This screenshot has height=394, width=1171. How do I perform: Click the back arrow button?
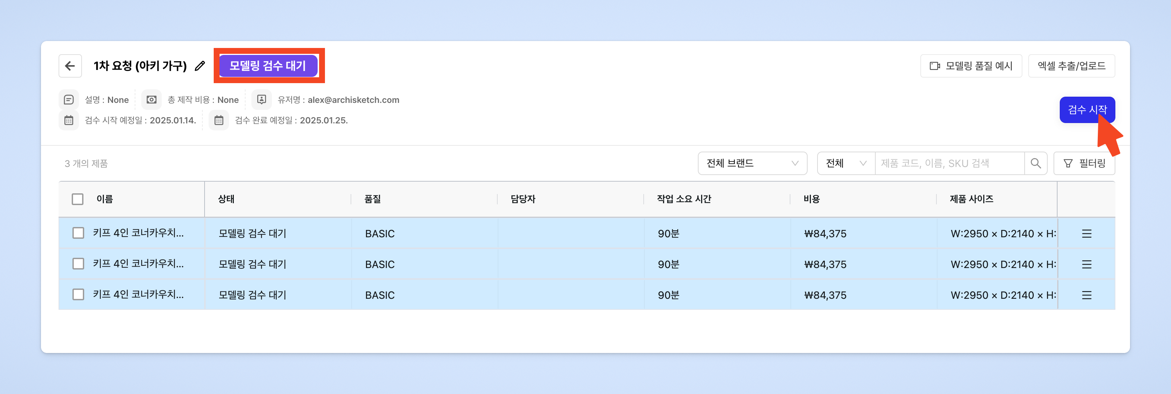click(70, 66)
